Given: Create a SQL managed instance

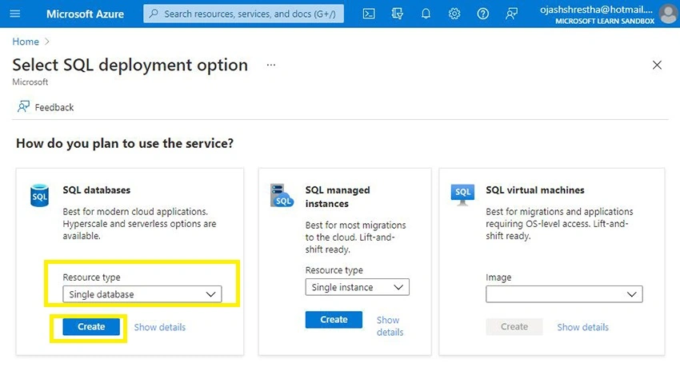Looking at the screenshot, I should pyautogui.click(x=334, y=320).
